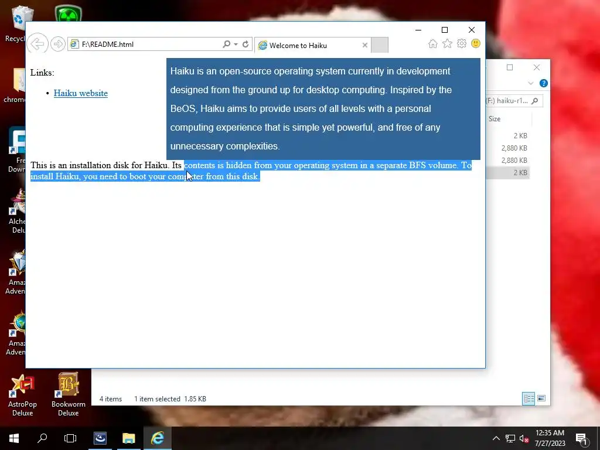Maximize the Internet Explorer window

445,30
